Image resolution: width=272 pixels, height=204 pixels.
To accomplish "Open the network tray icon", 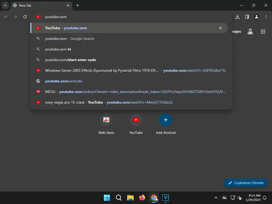I will click(x=233, y=198).
